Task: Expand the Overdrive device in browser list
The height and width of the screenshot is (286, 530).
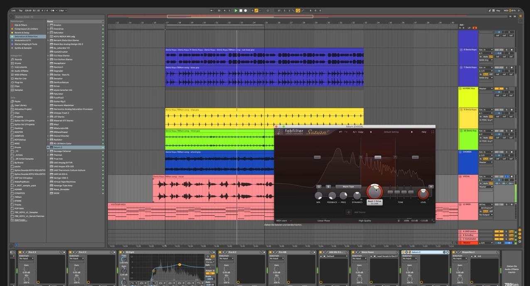Action: click(48, 29)
